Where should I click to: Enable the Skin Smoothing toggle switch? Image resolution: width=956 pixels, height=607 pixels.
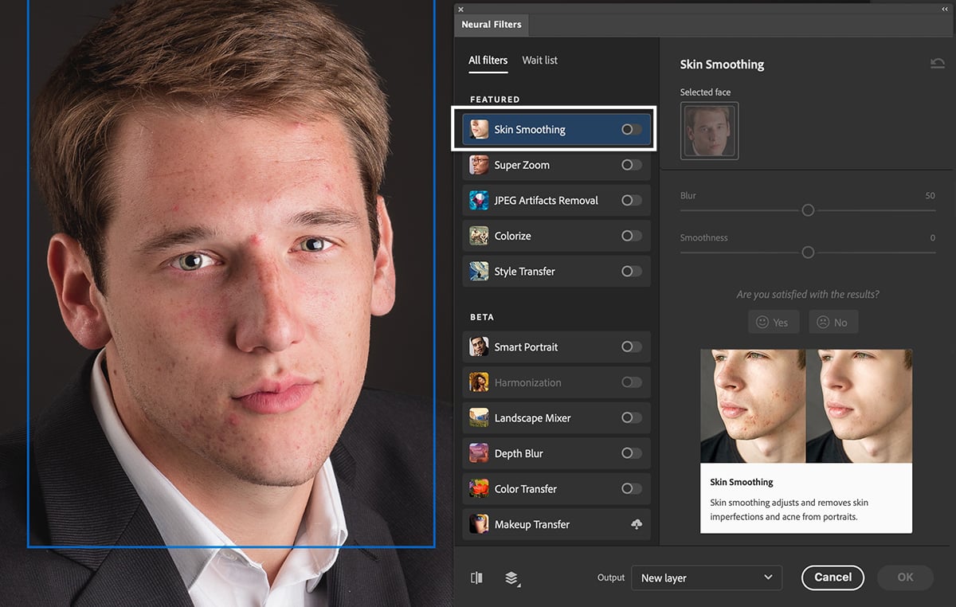632,129
